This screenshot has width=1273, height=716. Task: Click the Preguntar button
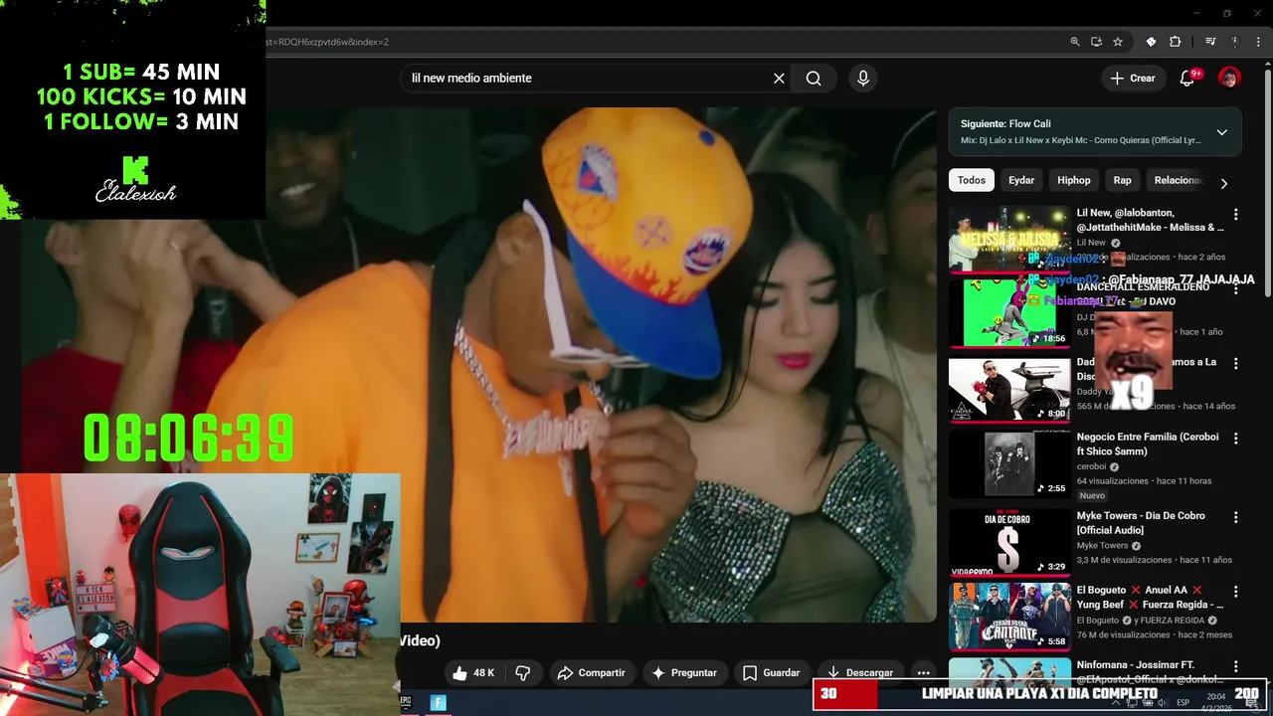[683, 673]
